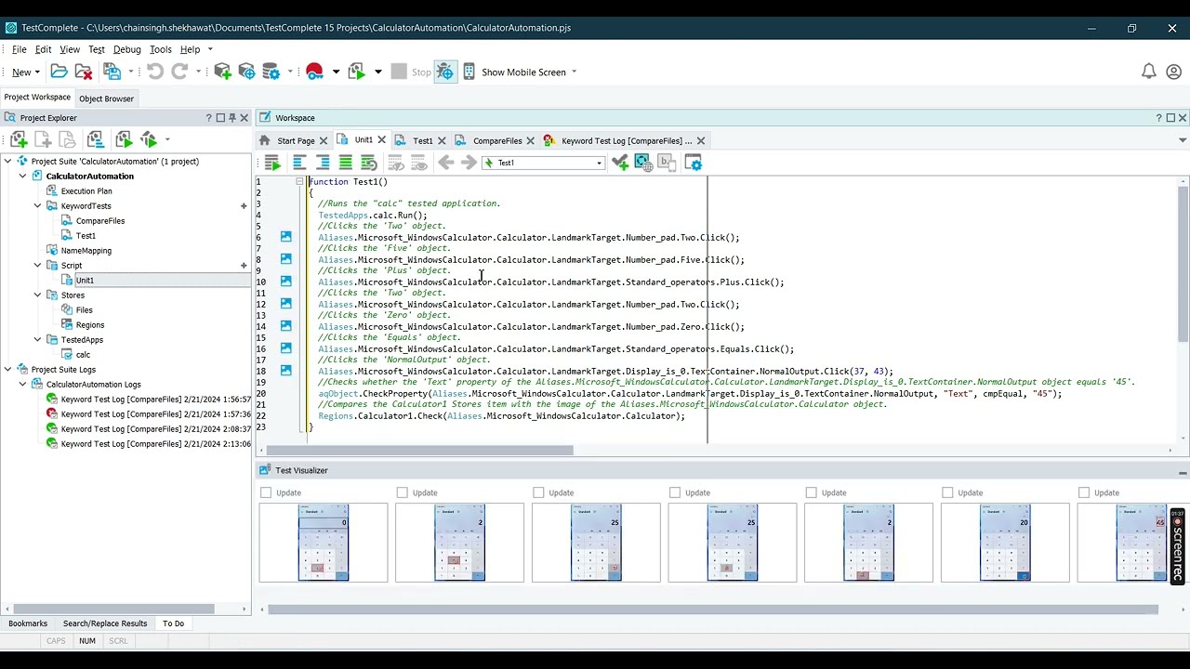Collapse the KeywordTests tree node

click(37, 205)
